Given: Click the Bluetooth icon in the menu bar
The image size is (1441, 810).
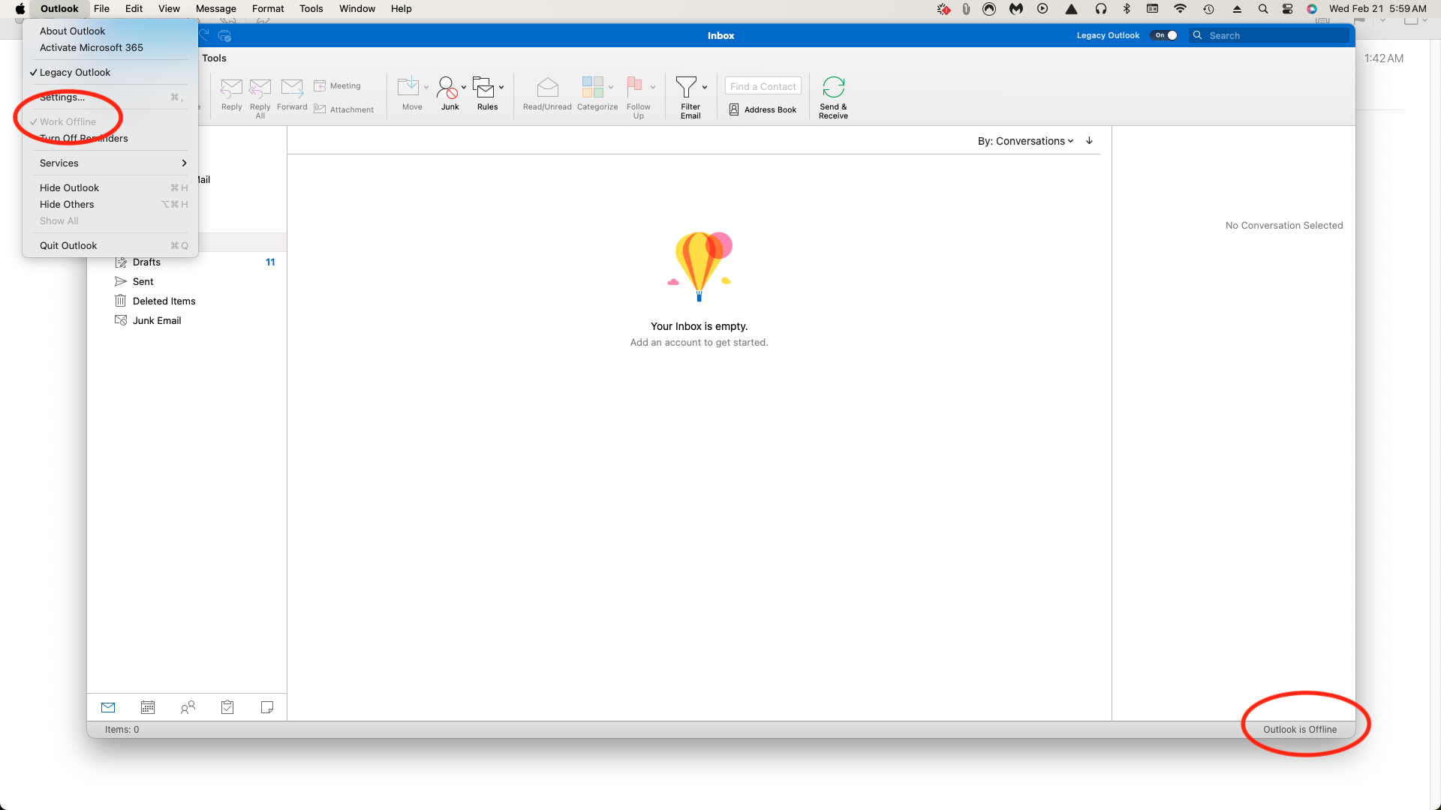Looking at the screenshot, I should (1127, 8).
